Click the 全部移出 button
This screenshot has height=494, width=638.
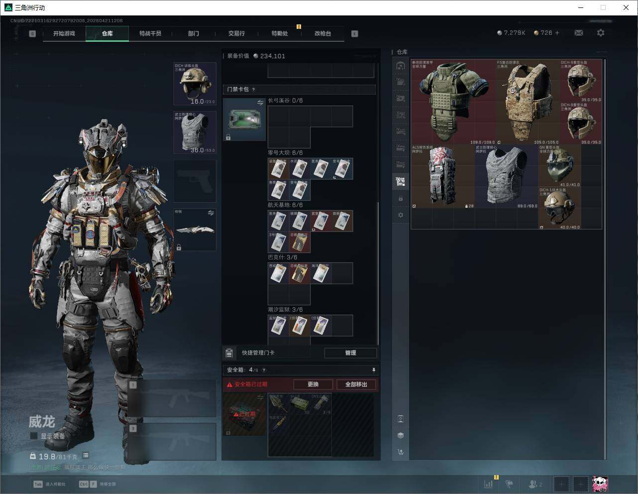coord(356,384)
